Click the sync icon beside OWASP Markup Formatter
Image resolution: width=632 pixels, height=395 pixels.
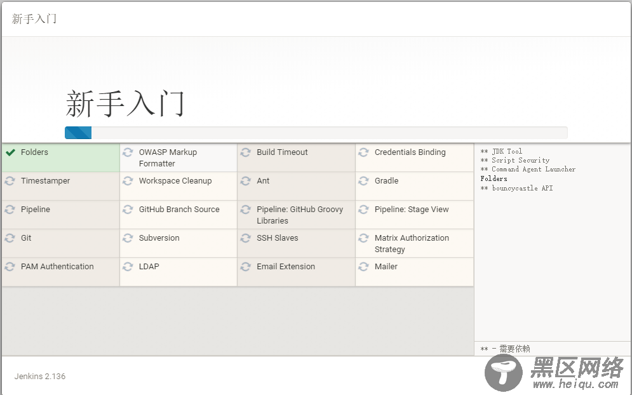pyautogui.click(x=128, y=152)
